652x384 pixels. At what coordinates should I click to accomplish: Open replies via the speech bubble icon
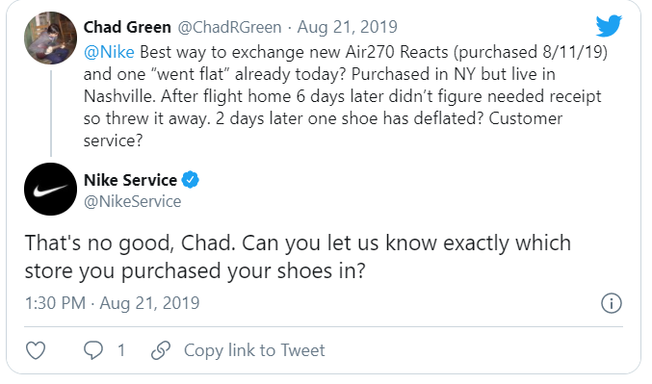[x=93, y=350]
